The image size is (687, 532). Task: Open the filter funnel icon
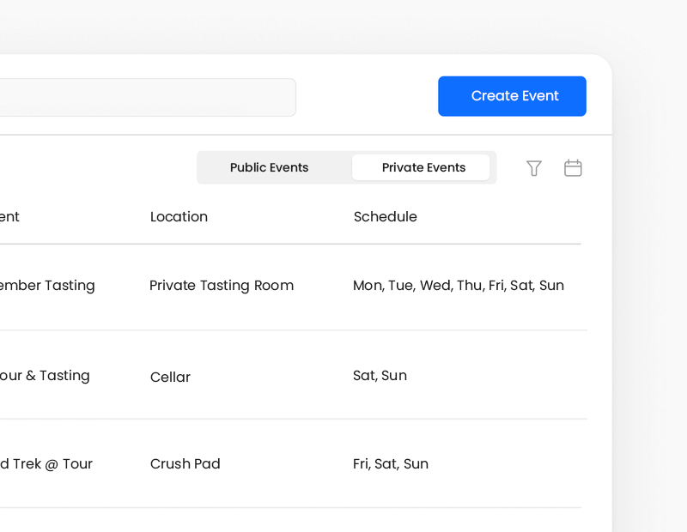pos(534,168)
